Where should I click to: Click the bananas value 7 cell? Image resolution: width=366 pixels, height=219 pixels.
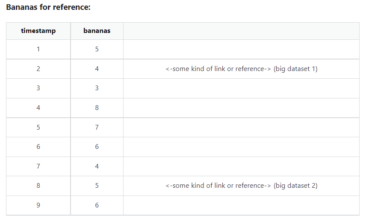click(x=97, y=127)
